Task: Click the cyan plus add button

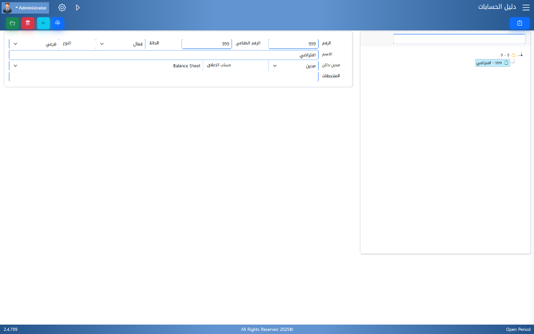Action: pyautogui.click(x=43, y=23)
